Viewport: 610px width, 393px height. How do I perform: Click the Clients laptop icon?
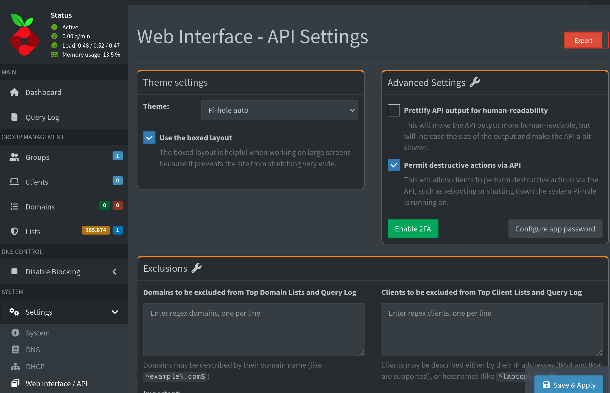coord(14,182)
